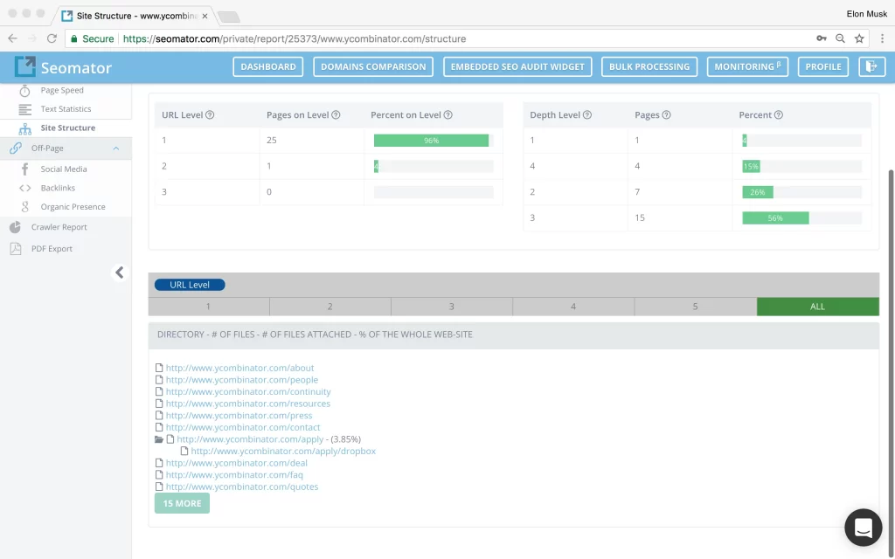The height and width of the screenshot is (559, 895).
Task: Open the ycombinator.com/contact link
Action: (243, 427)
